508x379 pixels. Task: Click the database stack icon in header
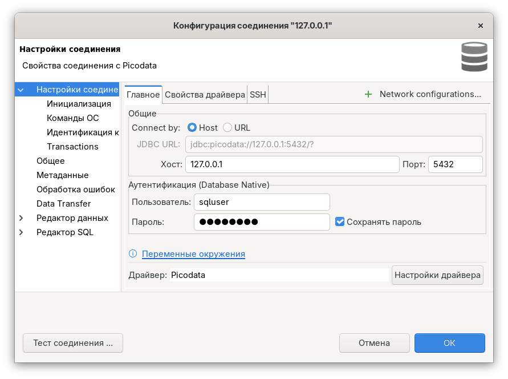474,57
